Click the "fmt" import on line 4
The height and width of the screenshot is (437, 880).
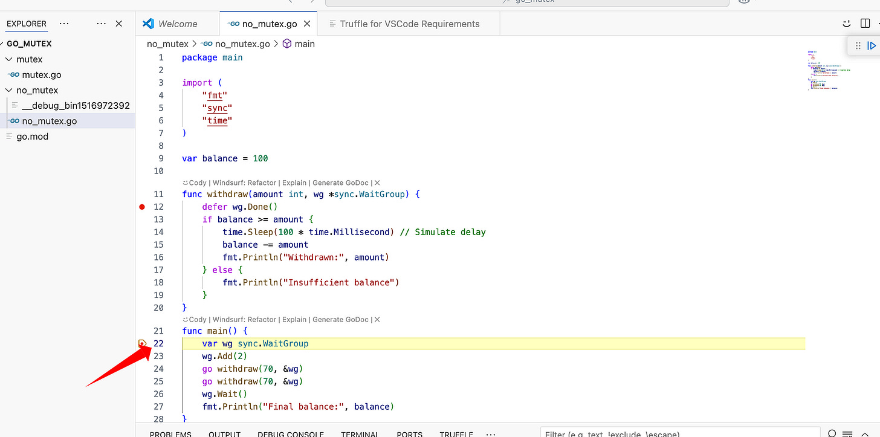(x=215, y=95)
